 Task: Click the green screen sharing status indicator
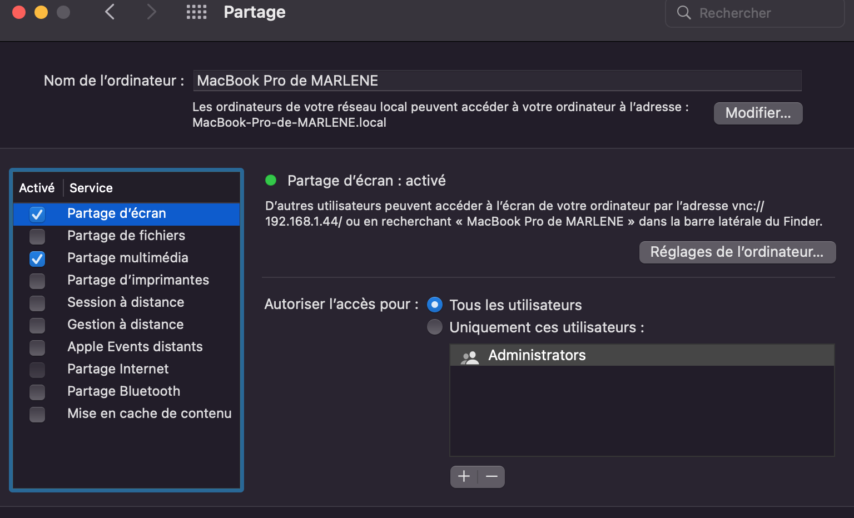pyautogui.click(x=271, y=180)
